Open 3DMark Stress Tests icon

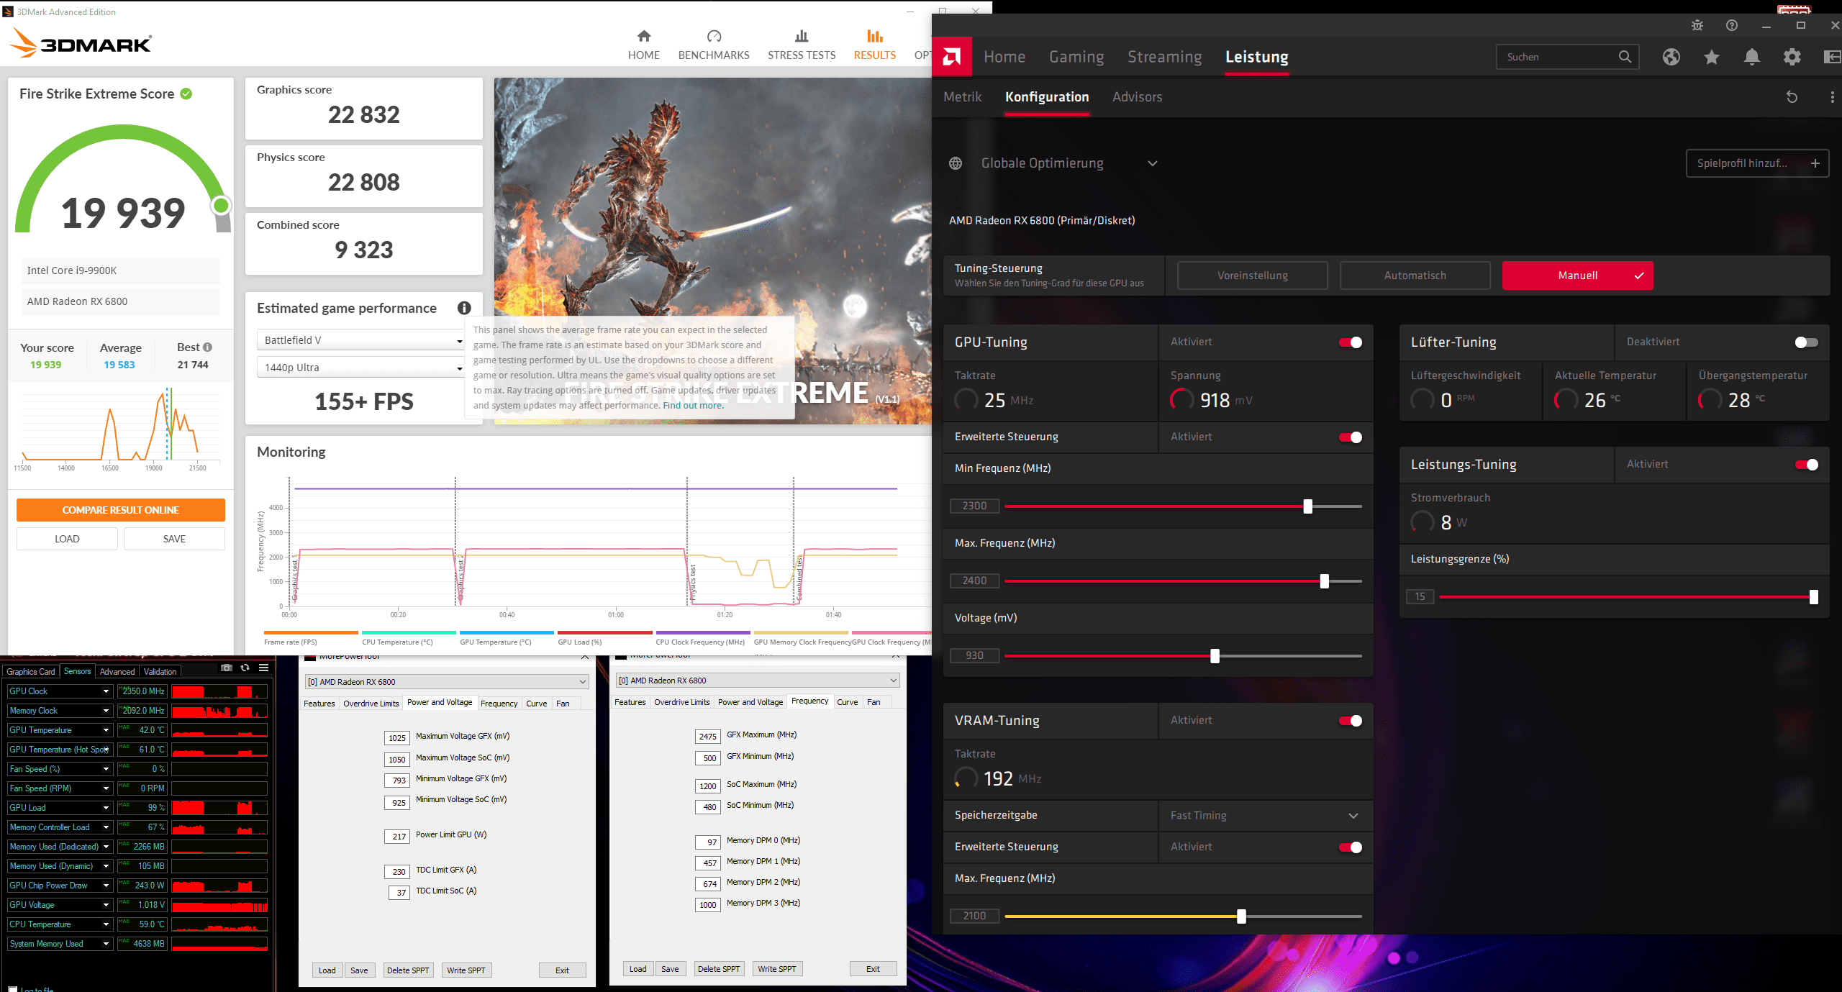click(802, 36)
